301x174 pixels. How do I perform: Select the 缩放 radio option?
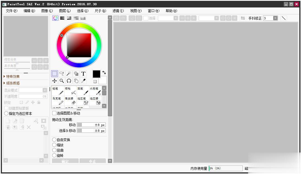(54, 145)
